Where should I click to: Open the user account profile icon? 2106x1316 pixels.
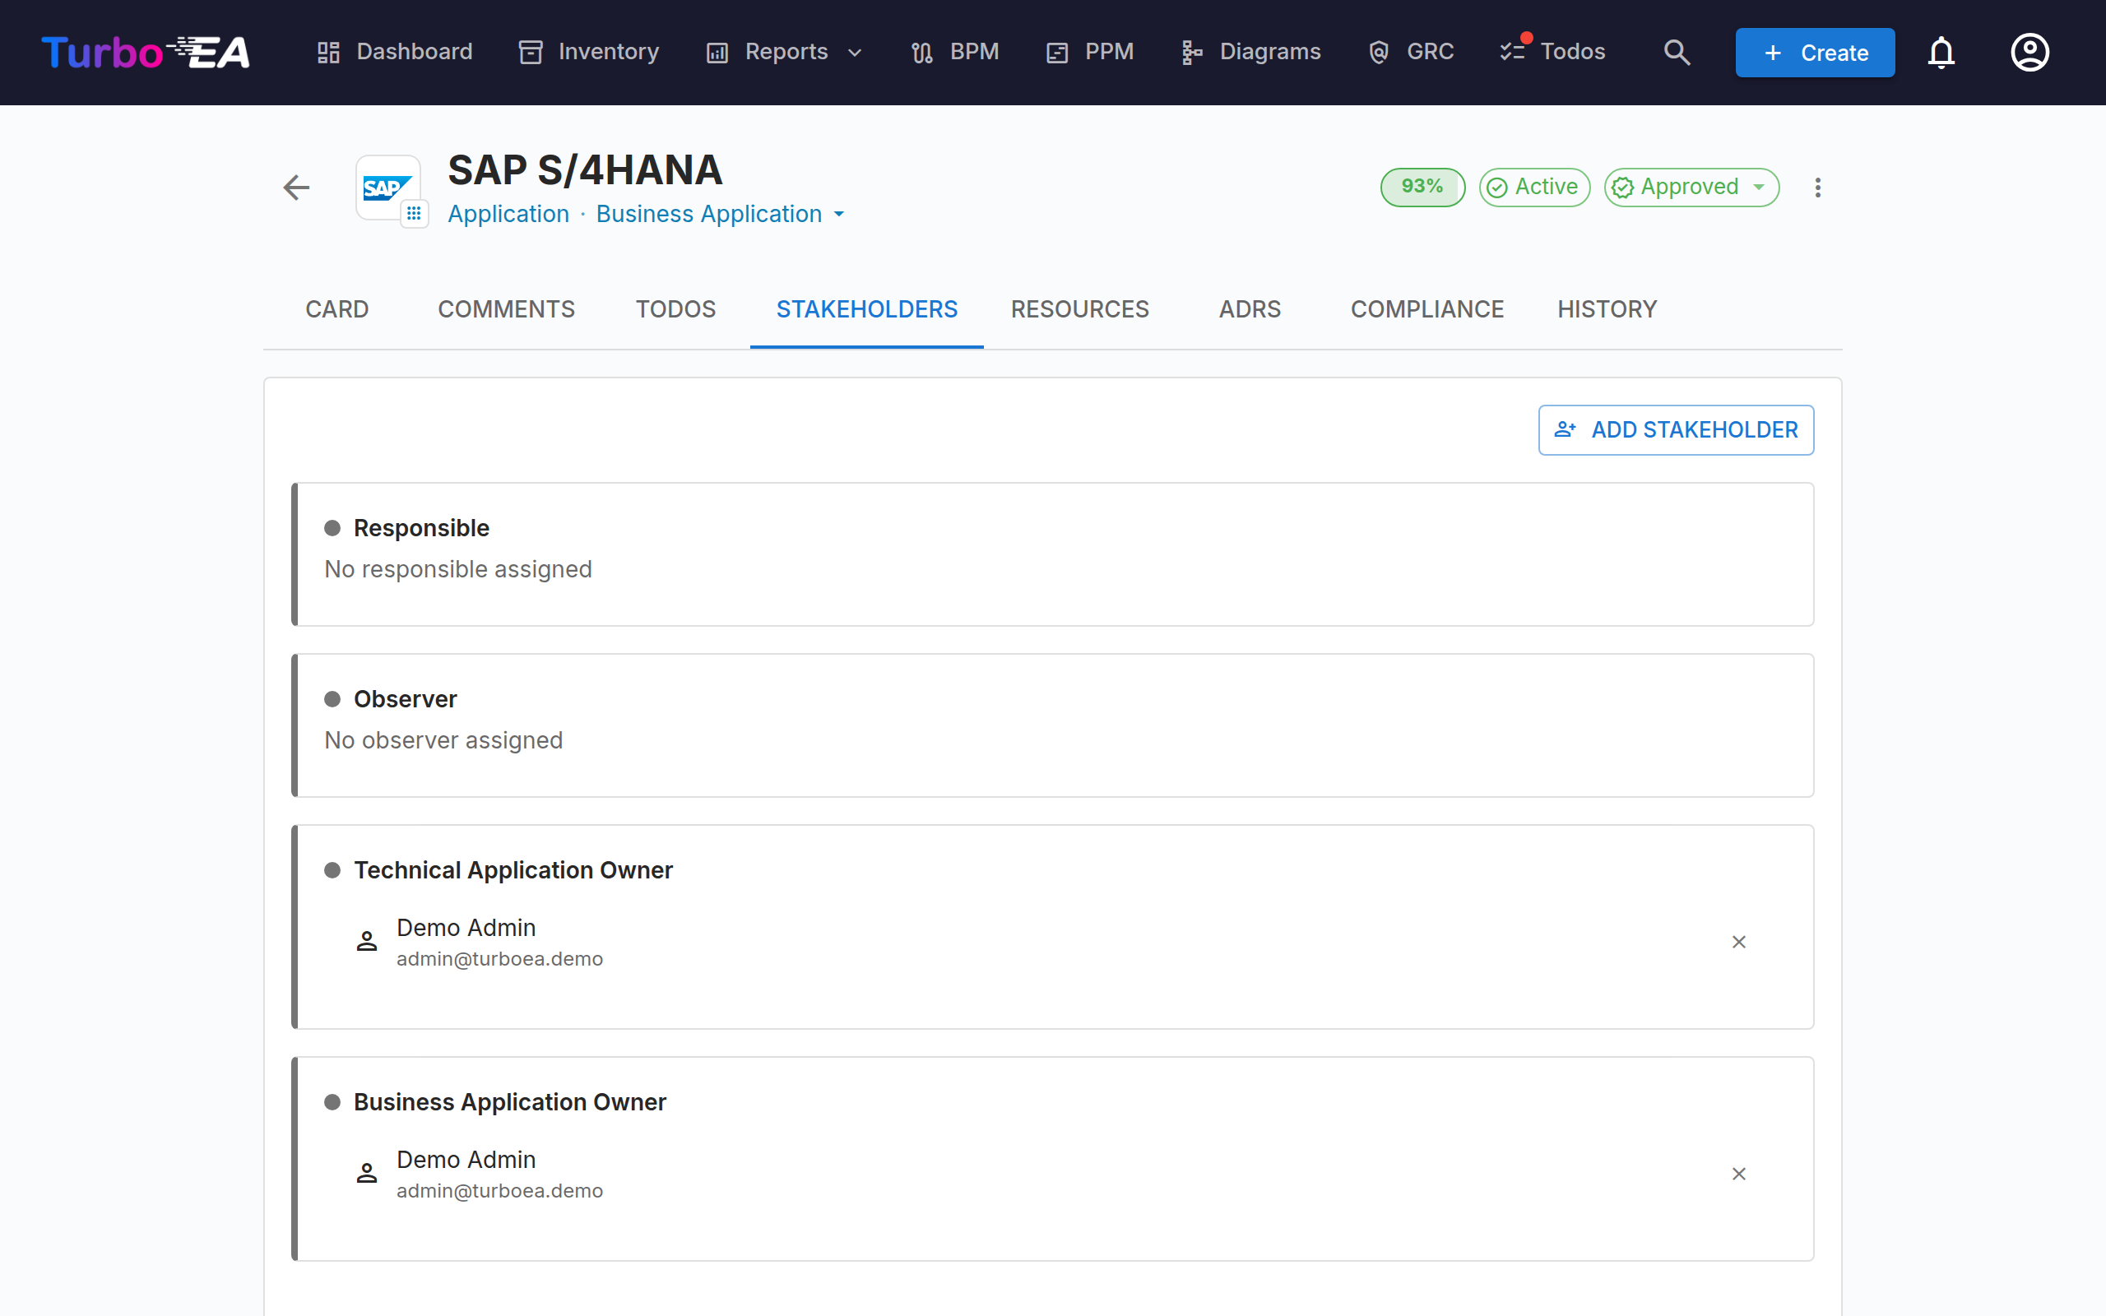click(2029, 52)
